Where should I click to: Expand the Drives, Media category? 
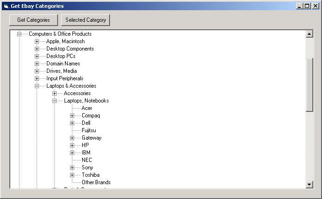37,71
